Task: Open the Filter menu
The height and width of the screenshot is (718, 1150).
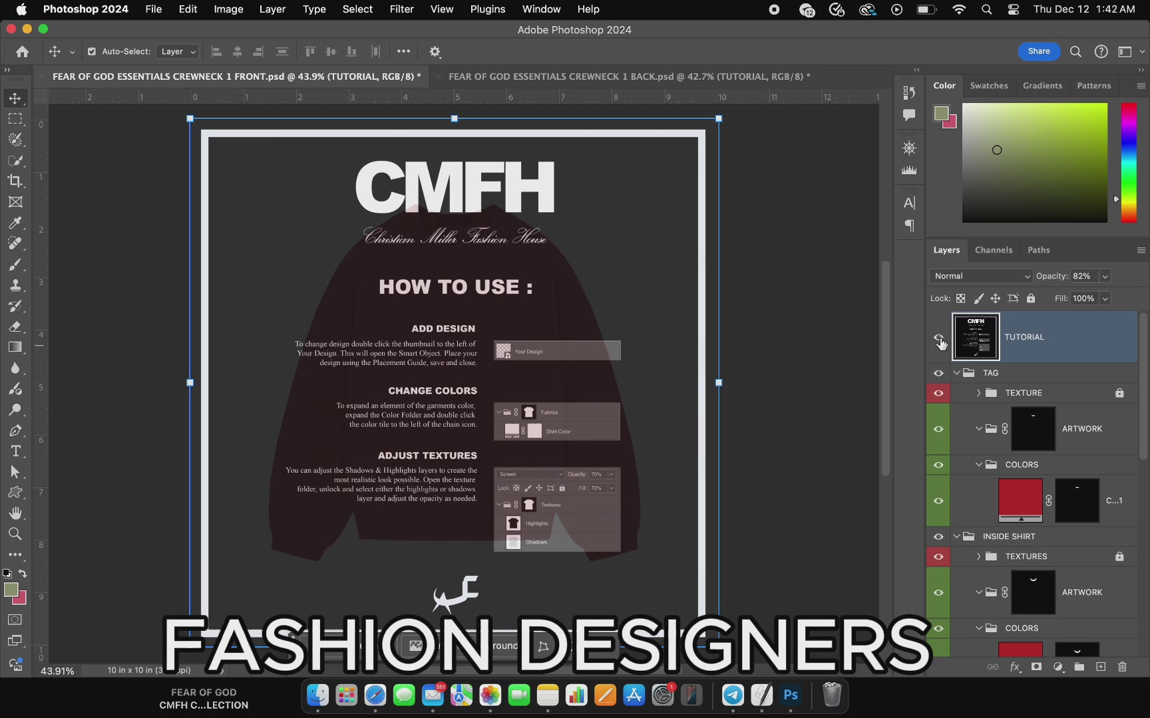Action: pos(401,9)
